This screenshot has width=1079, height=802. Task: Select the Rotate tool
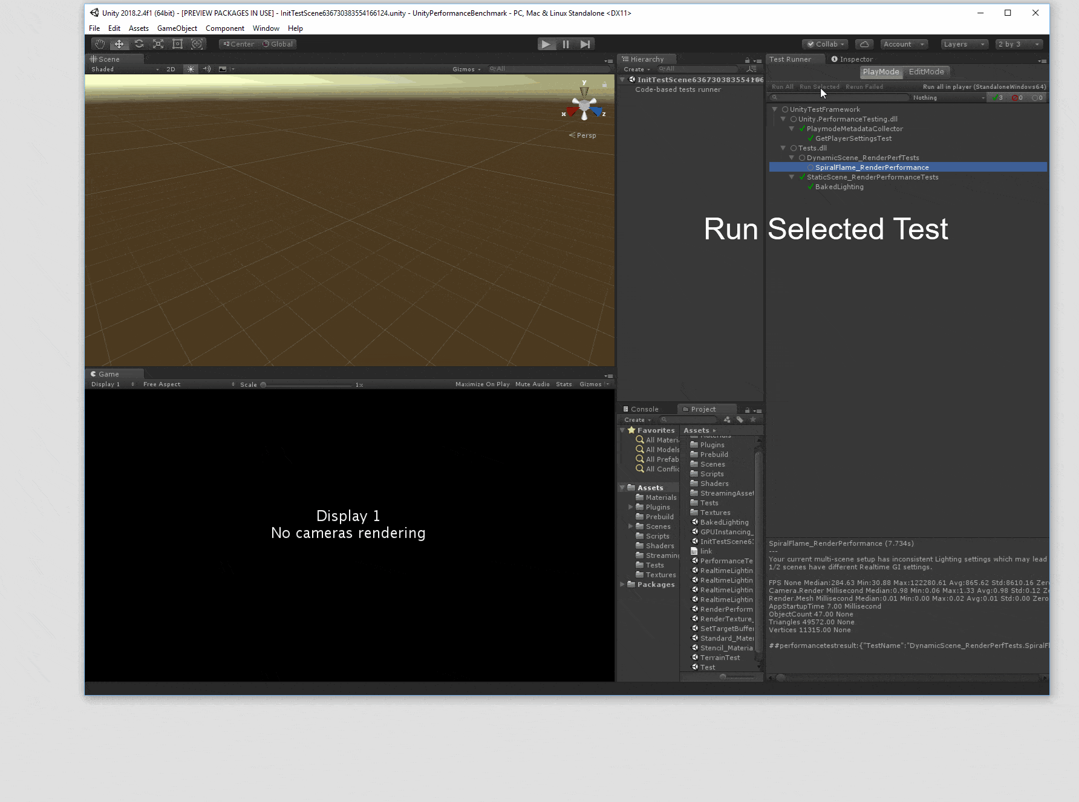(x=139, y=44)
